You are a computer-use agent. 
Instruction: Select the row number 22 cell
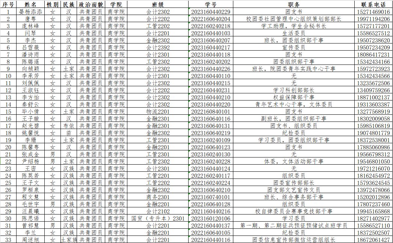(8, 161)
